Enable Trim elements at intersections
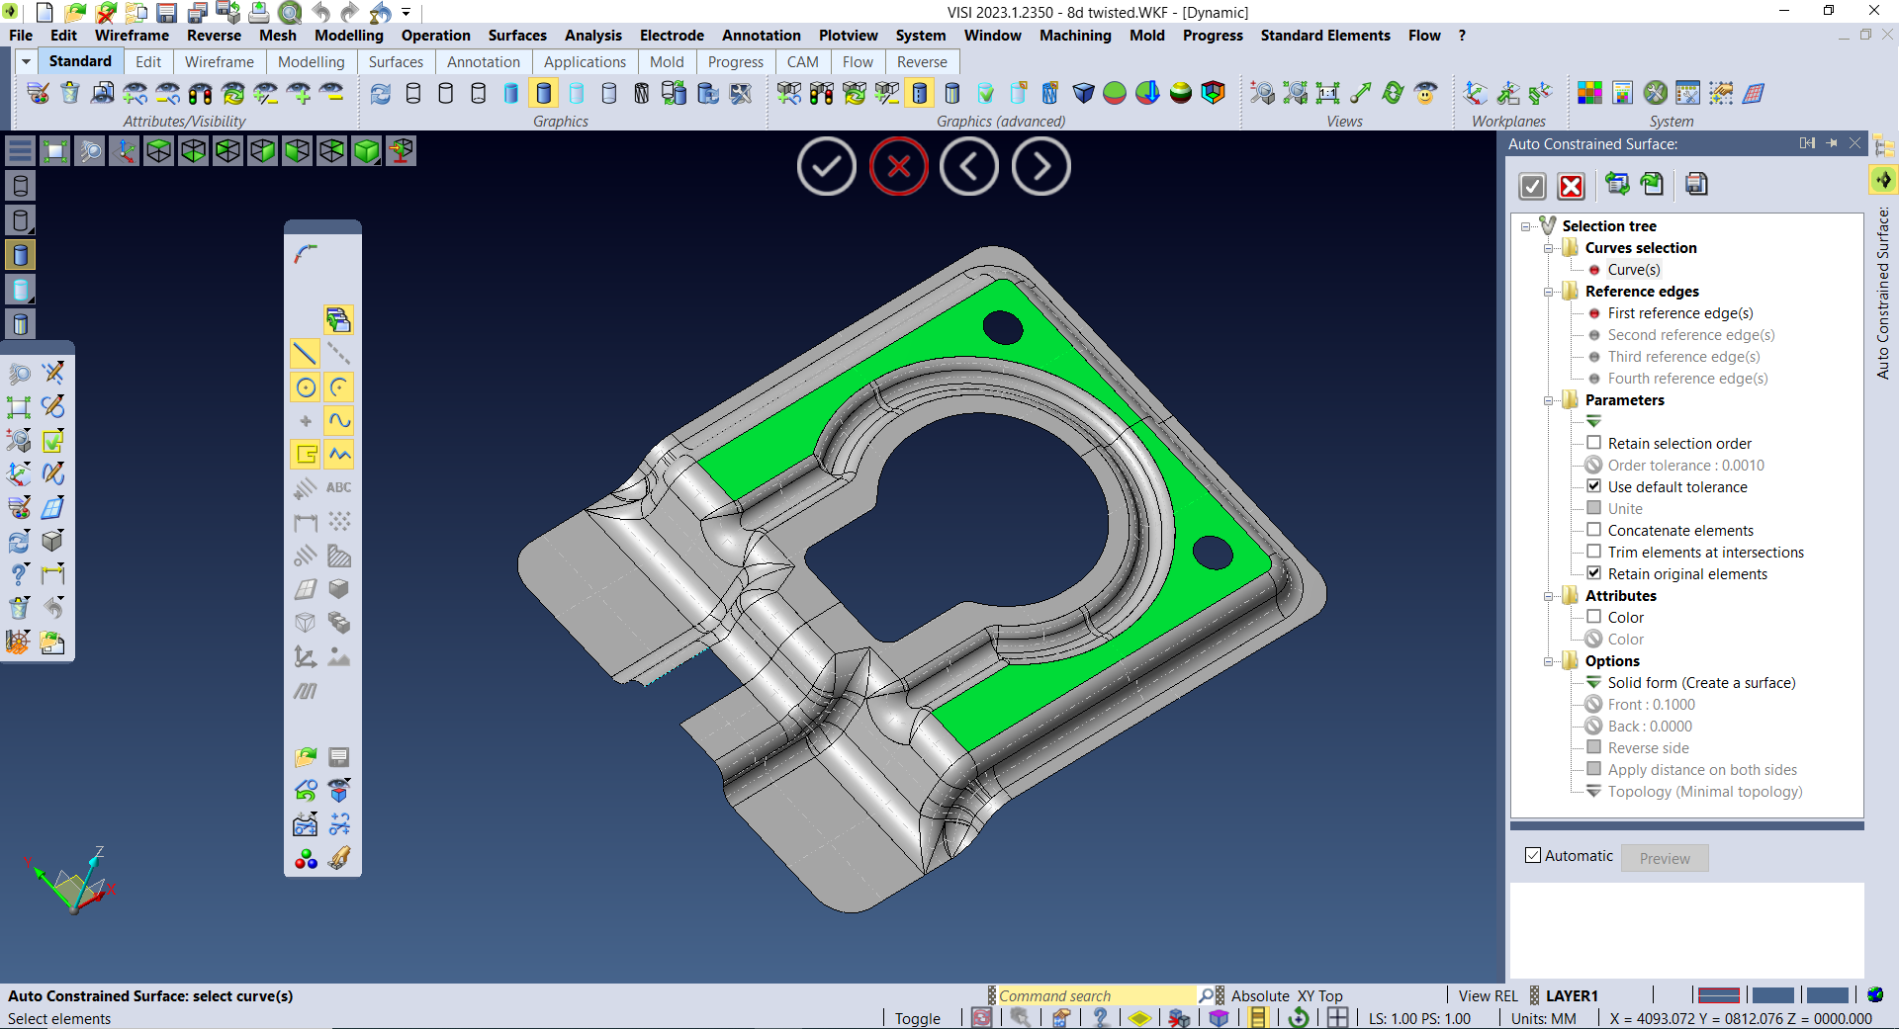This screenshot has height=1029, width=1899. point(1594,552)
